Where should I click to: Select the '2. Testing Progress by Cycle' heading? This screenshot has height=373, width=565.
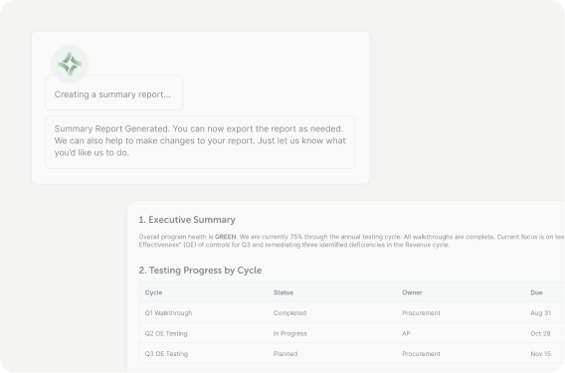(x=200, y=271)
